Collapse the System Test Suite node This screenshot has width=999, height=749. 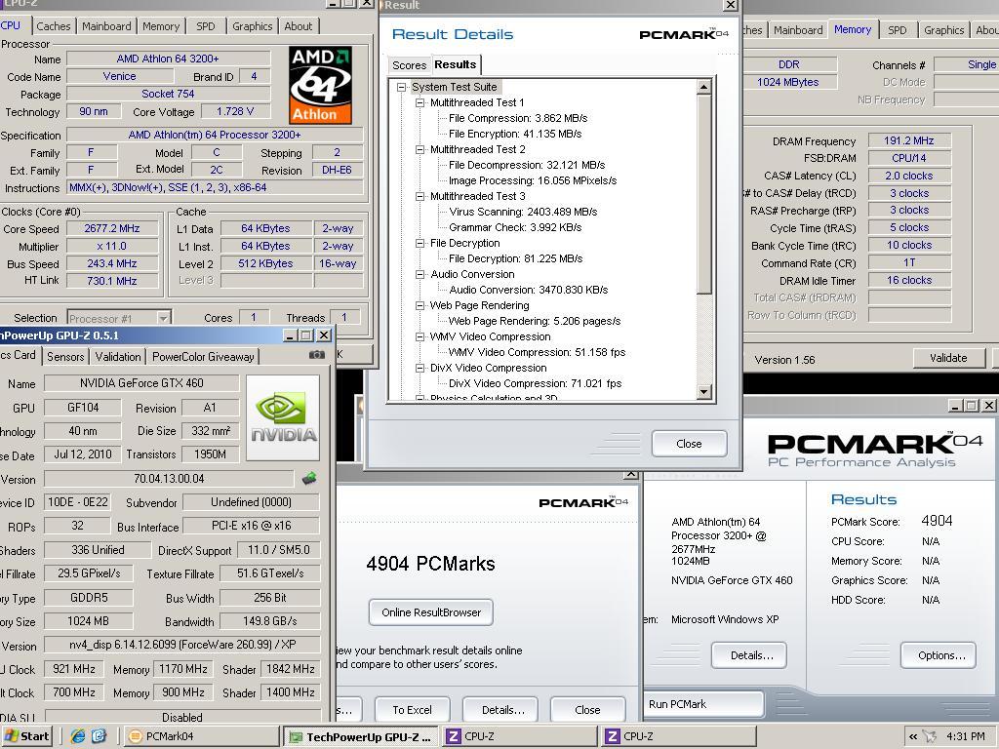401,87
